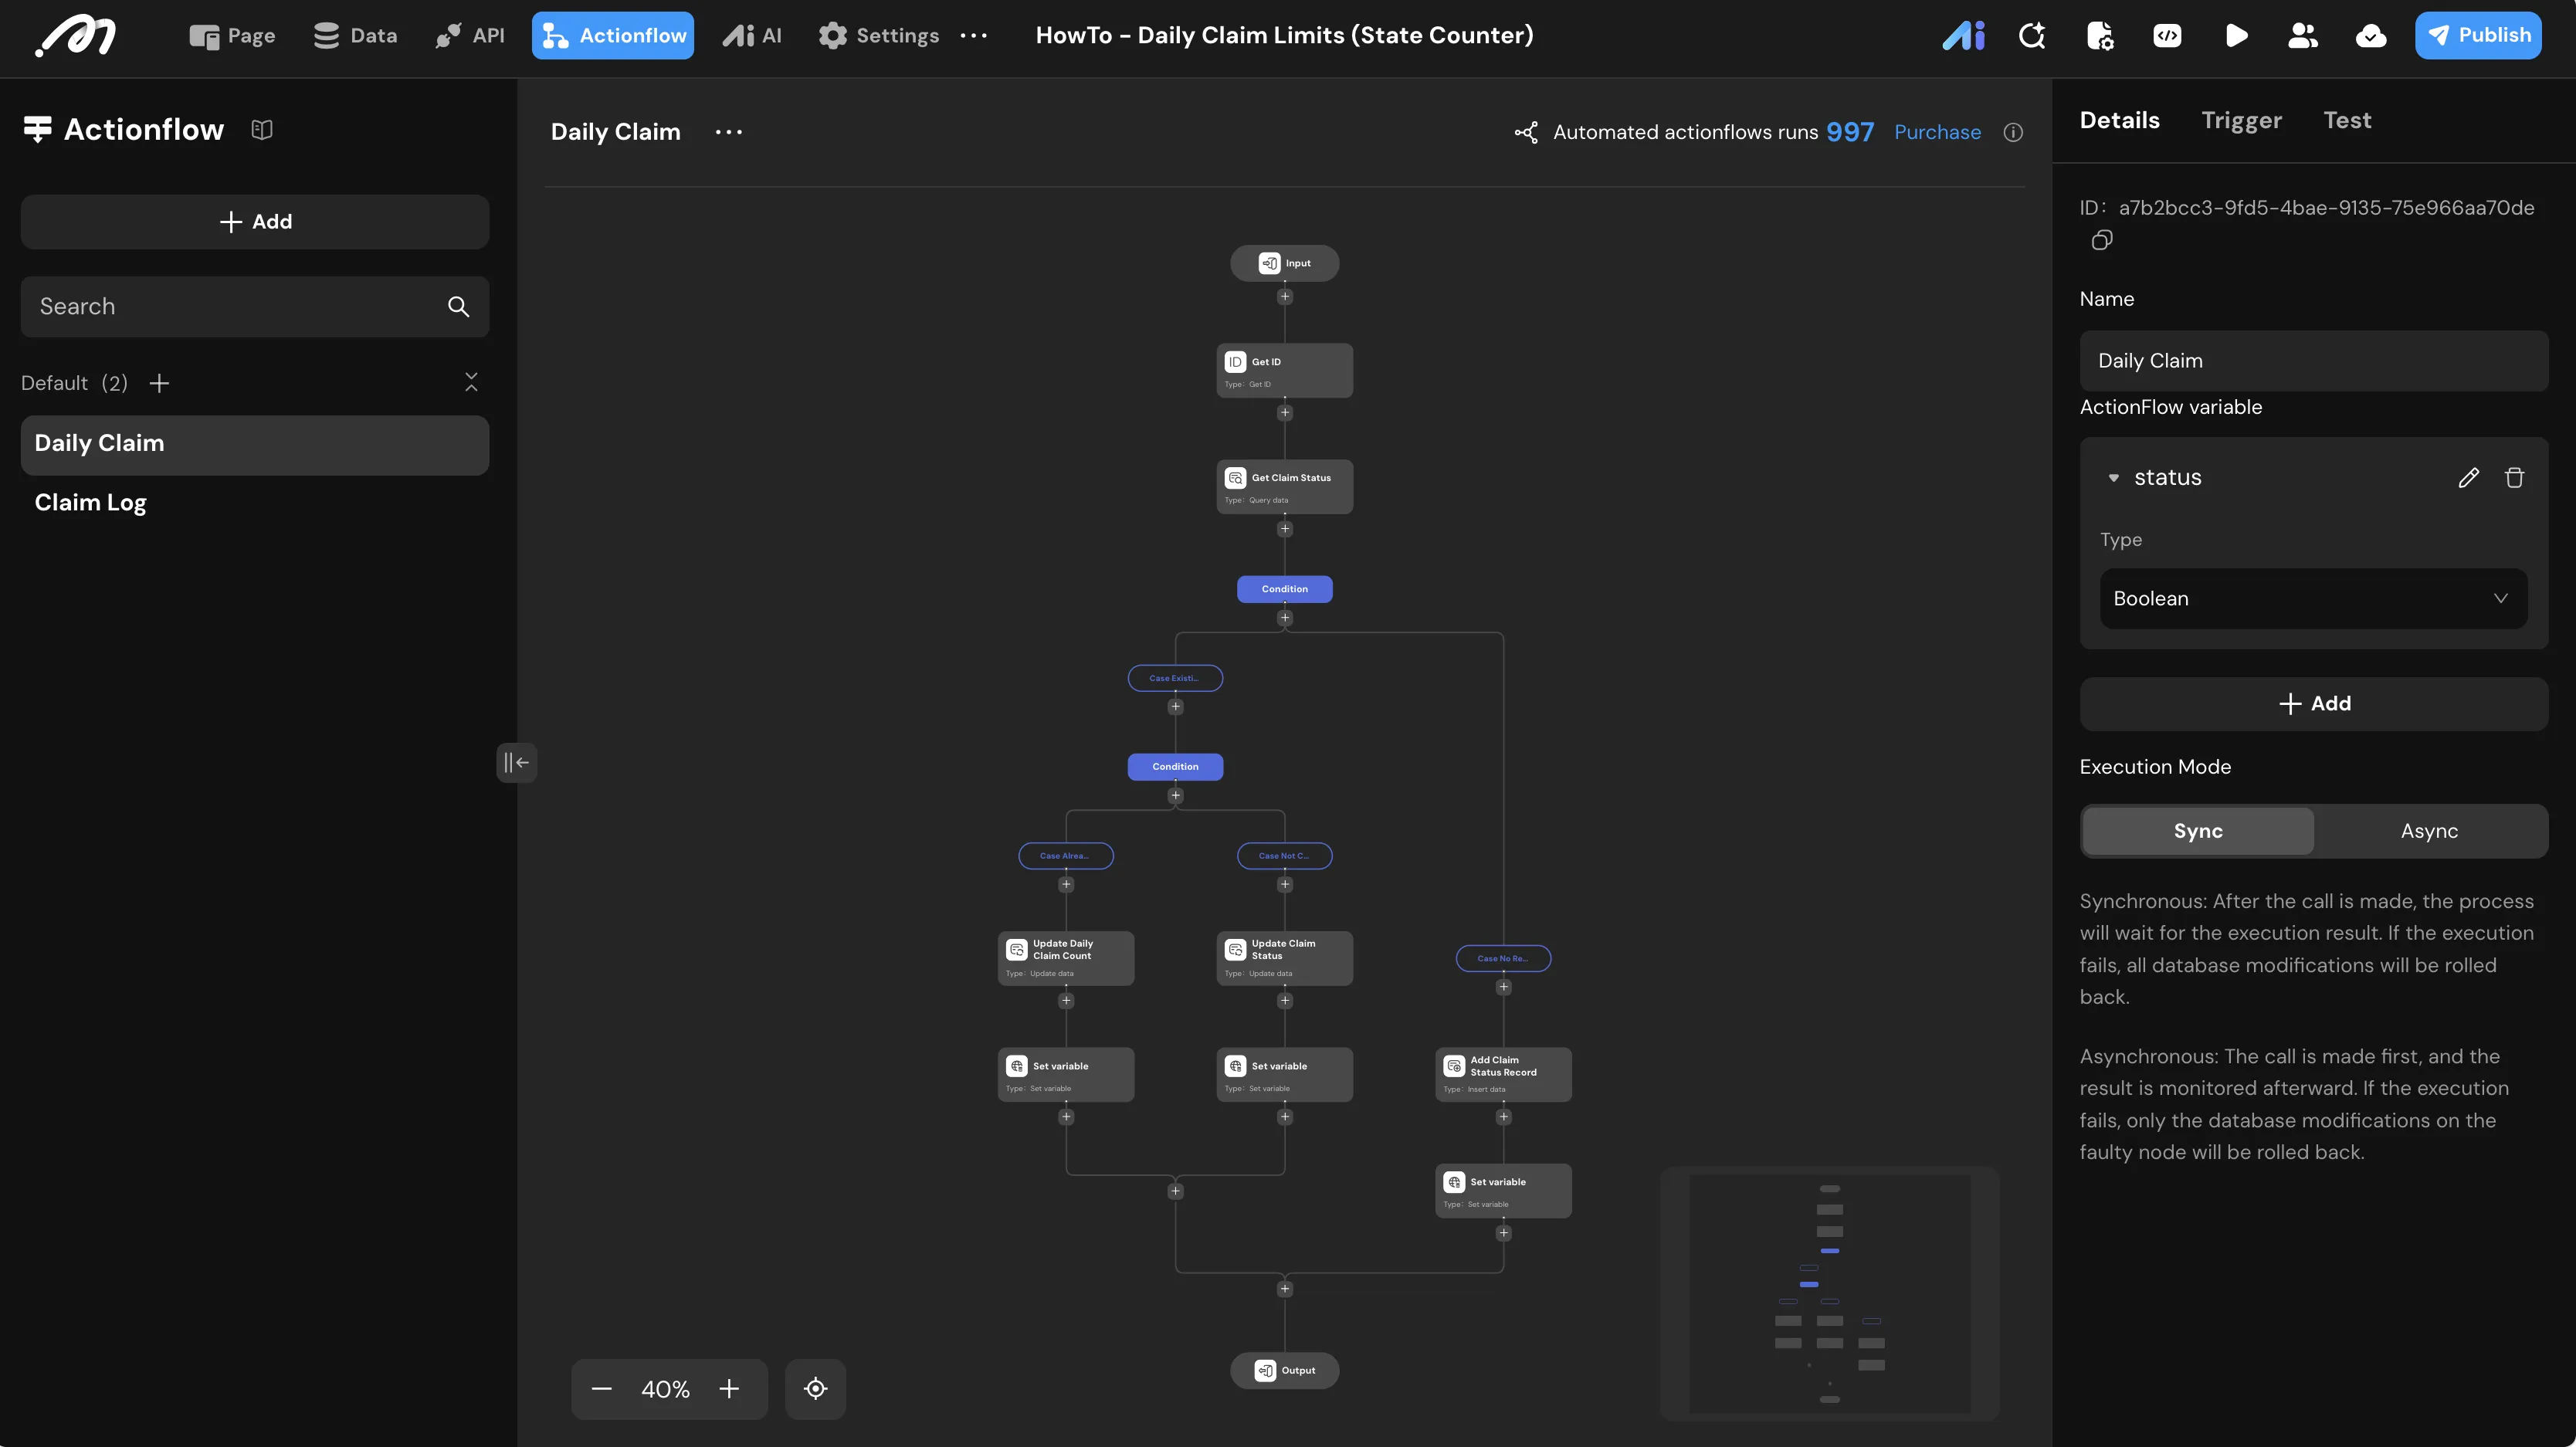Add a new ActionFlow variable
Viewport: 2576px width, 1447px height.
tap(2313, 704)
